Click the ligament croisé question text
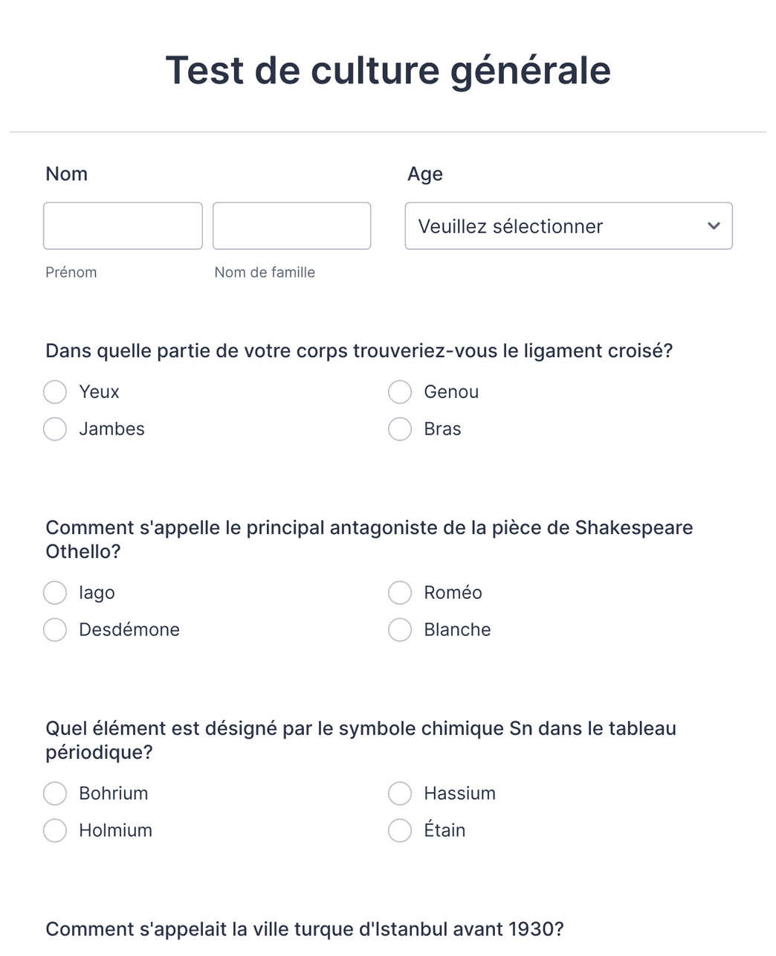776x956 pixels. pos(359,350)
